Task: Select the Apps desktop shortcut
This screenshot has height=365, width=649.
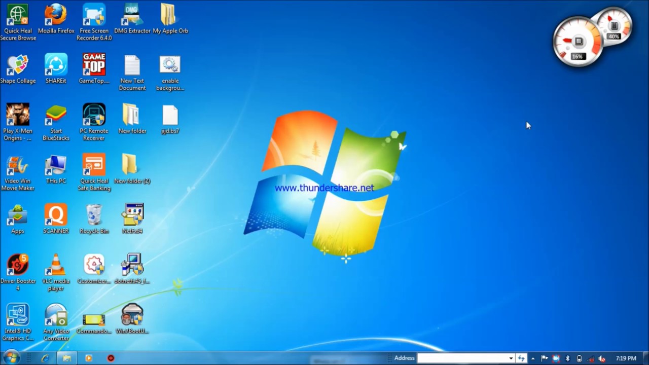Action: point(18,219)
